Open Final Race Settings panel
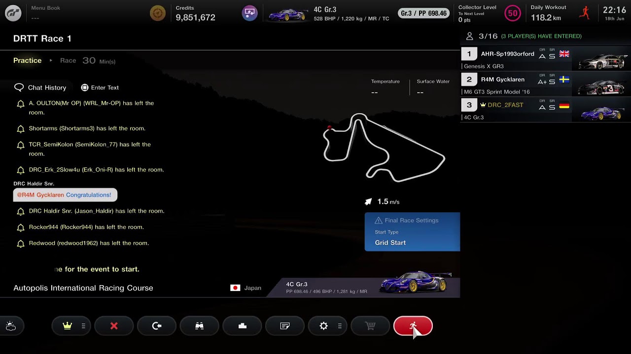631x354 pixels. coord(412,232)
